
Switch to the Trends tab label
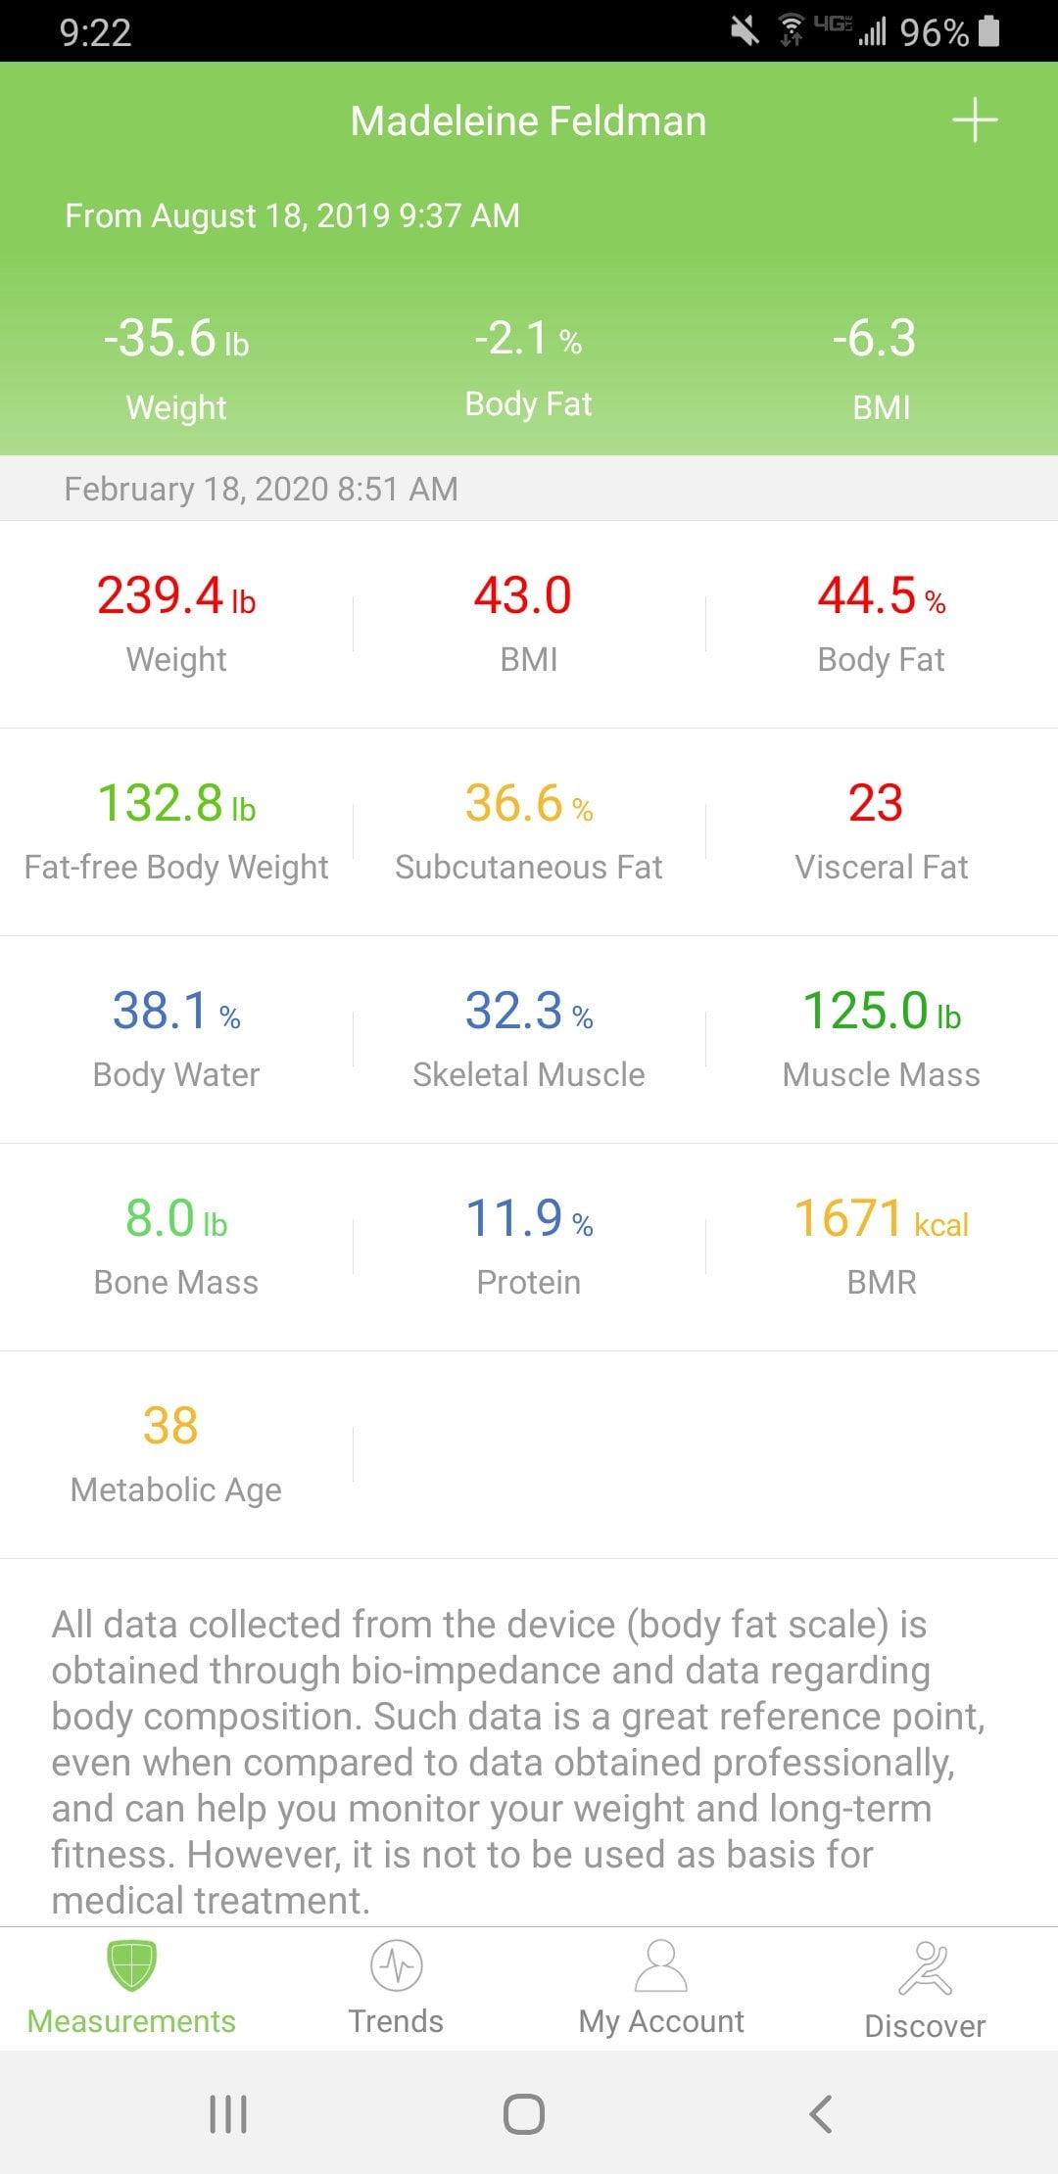click(397, 2021)
